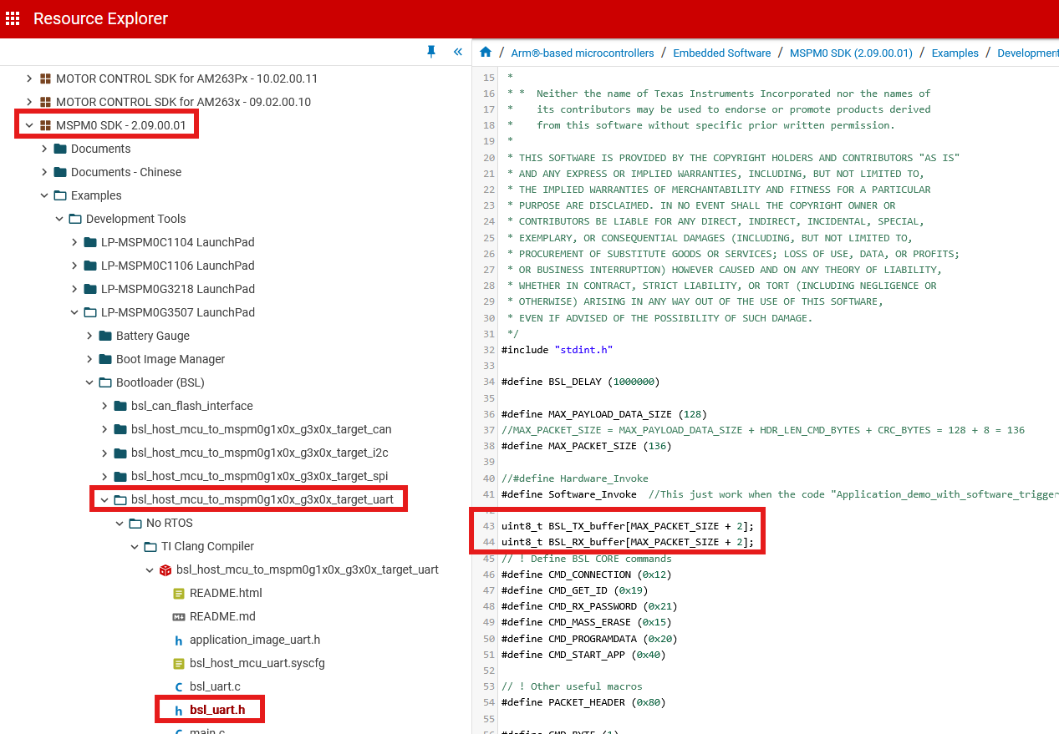
Task: Click the application_image_uart.h header icon
Action: (179, 640)
